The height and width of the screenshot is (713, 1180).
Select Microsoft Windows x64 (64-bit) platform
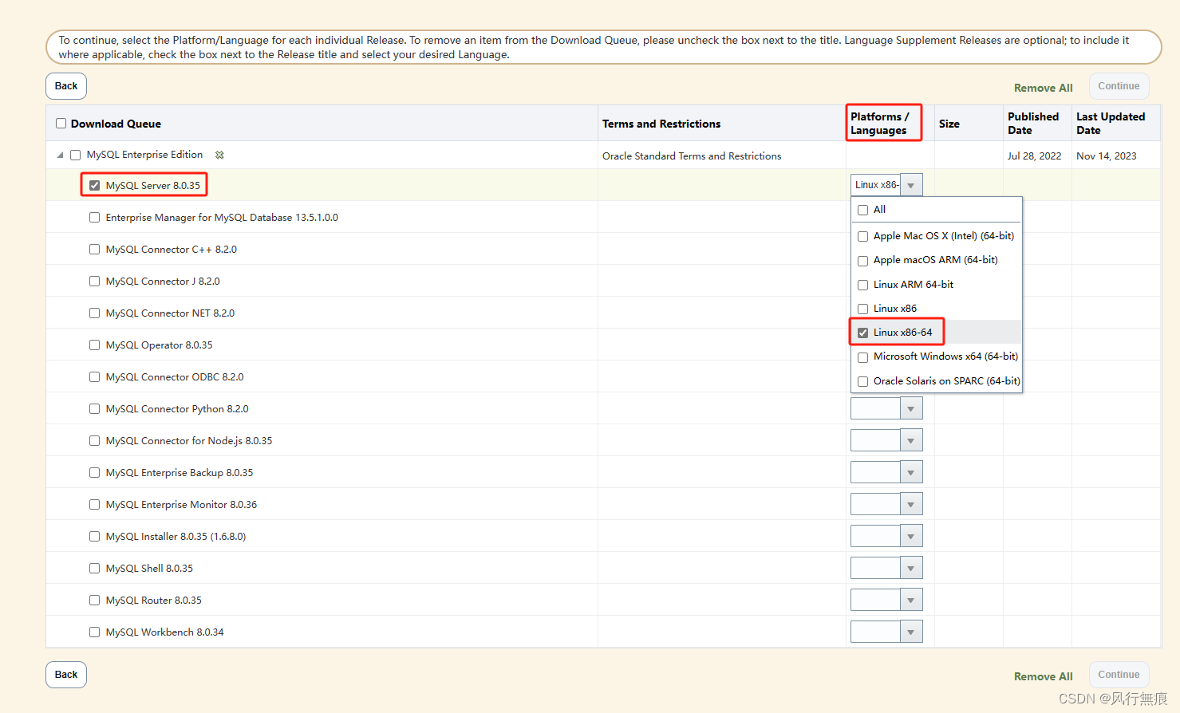[x=863, y=357]
